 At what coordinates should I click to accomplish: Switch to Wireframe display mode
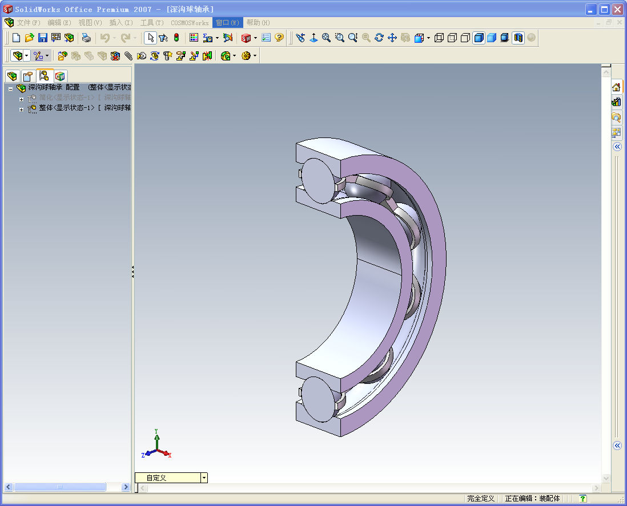click(x=439, y=38)
